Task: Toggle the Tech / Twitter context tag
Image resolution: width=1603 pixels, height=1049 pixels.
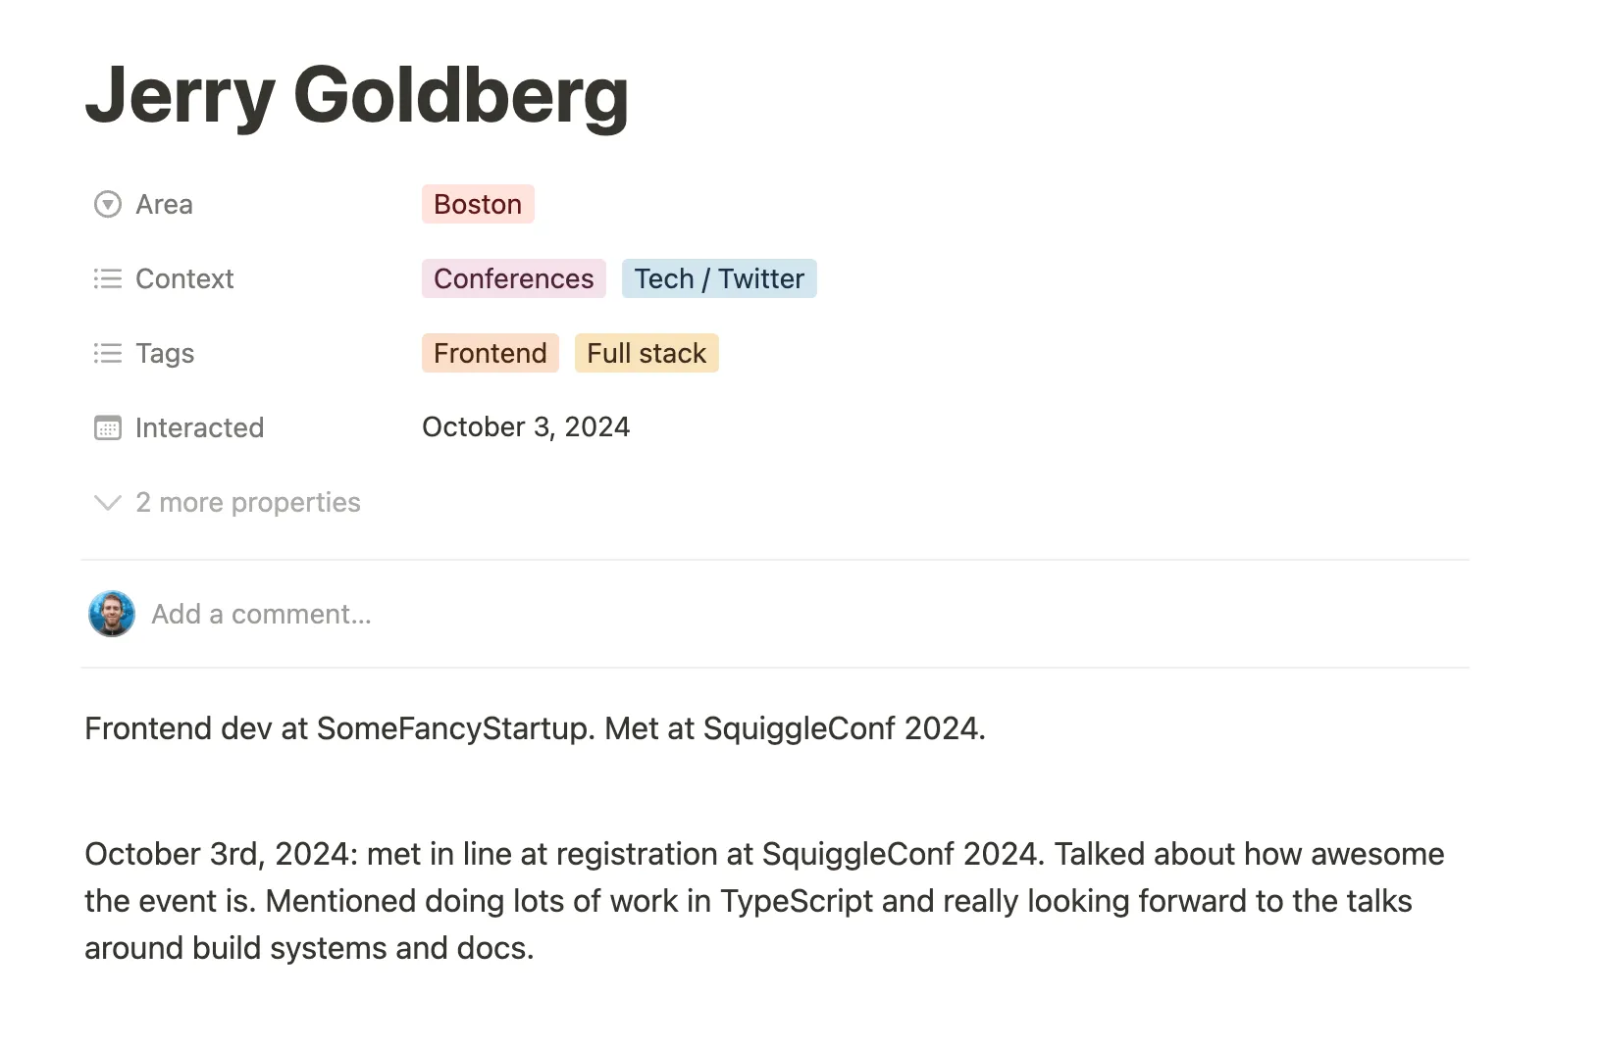Action: pos(719,278)
